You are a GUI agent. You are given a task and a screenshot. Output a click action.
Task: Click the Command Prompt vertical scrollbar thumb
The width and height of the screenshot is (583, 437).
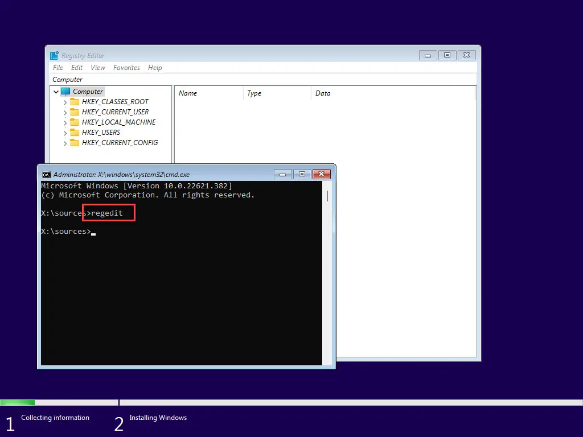(x=327, y=196)
